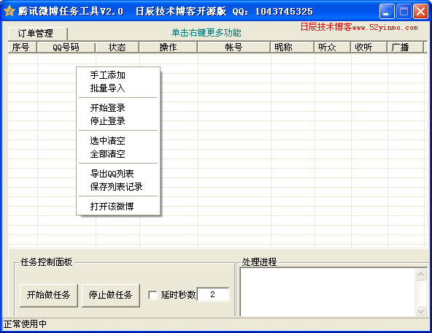Click scroll down arrow in 处理进程 box
The image size is (432, 333).
click(420, 311)
